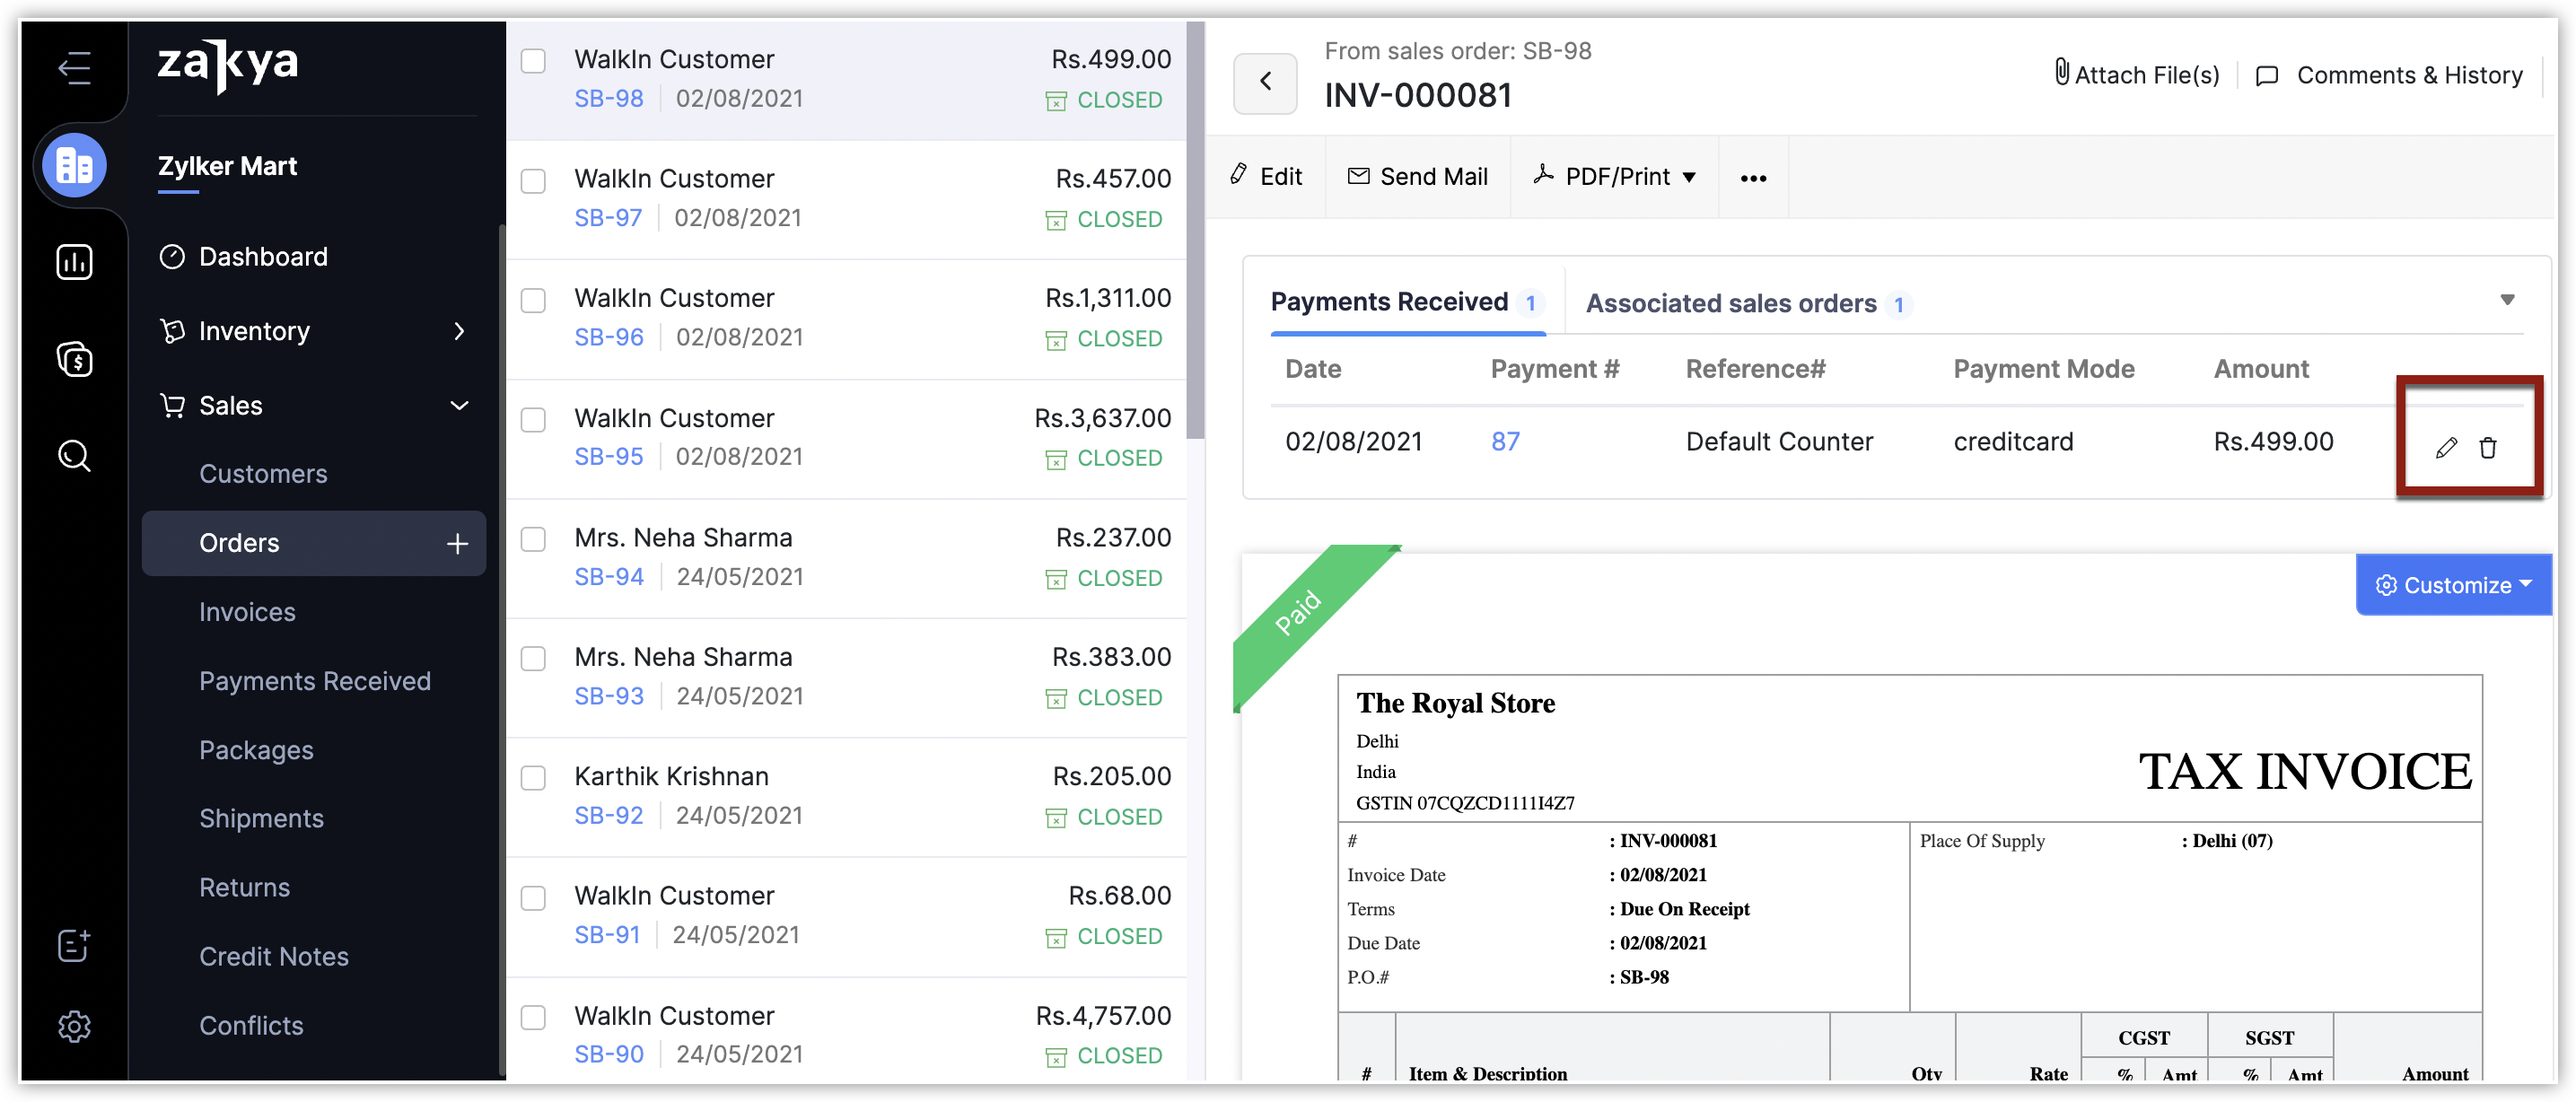Open the PDF/Print dropdown

[x=1615, y=177]
